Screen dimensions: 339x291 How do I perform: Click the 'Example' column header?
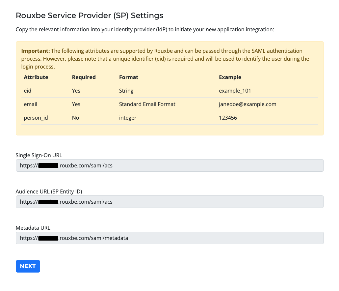(x=230, y=77)
